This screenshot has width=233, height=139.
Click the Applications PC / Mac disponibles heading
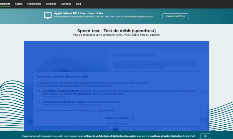pyautogui.click(x=79, y=13)
